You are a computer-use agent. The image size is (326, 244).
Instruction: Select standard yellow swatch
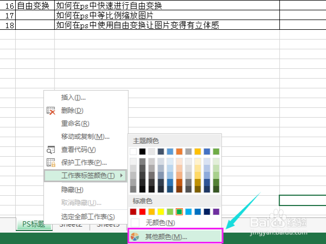[161, 212]
